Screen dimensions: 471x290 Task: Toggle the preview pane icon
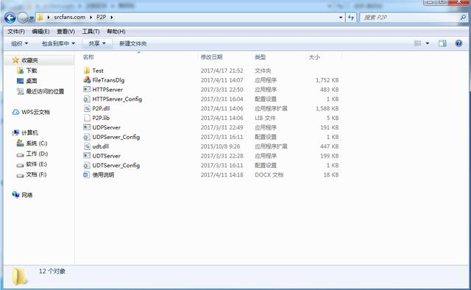tap(442, 43)
